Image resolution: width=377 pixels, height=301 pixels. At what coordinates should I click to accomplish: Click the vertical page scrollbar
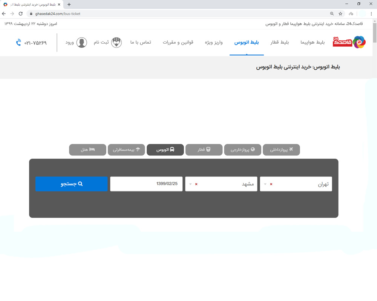(375, 33)
